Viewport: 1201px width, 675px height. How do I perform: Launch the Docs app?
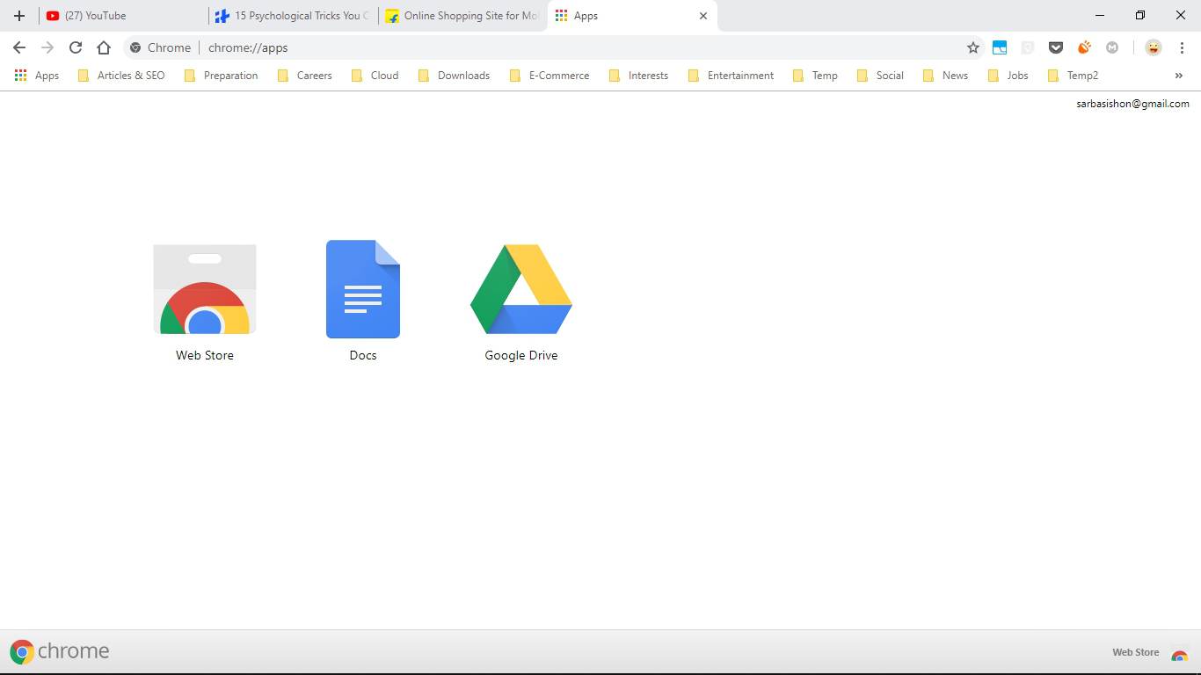point(363,301)
